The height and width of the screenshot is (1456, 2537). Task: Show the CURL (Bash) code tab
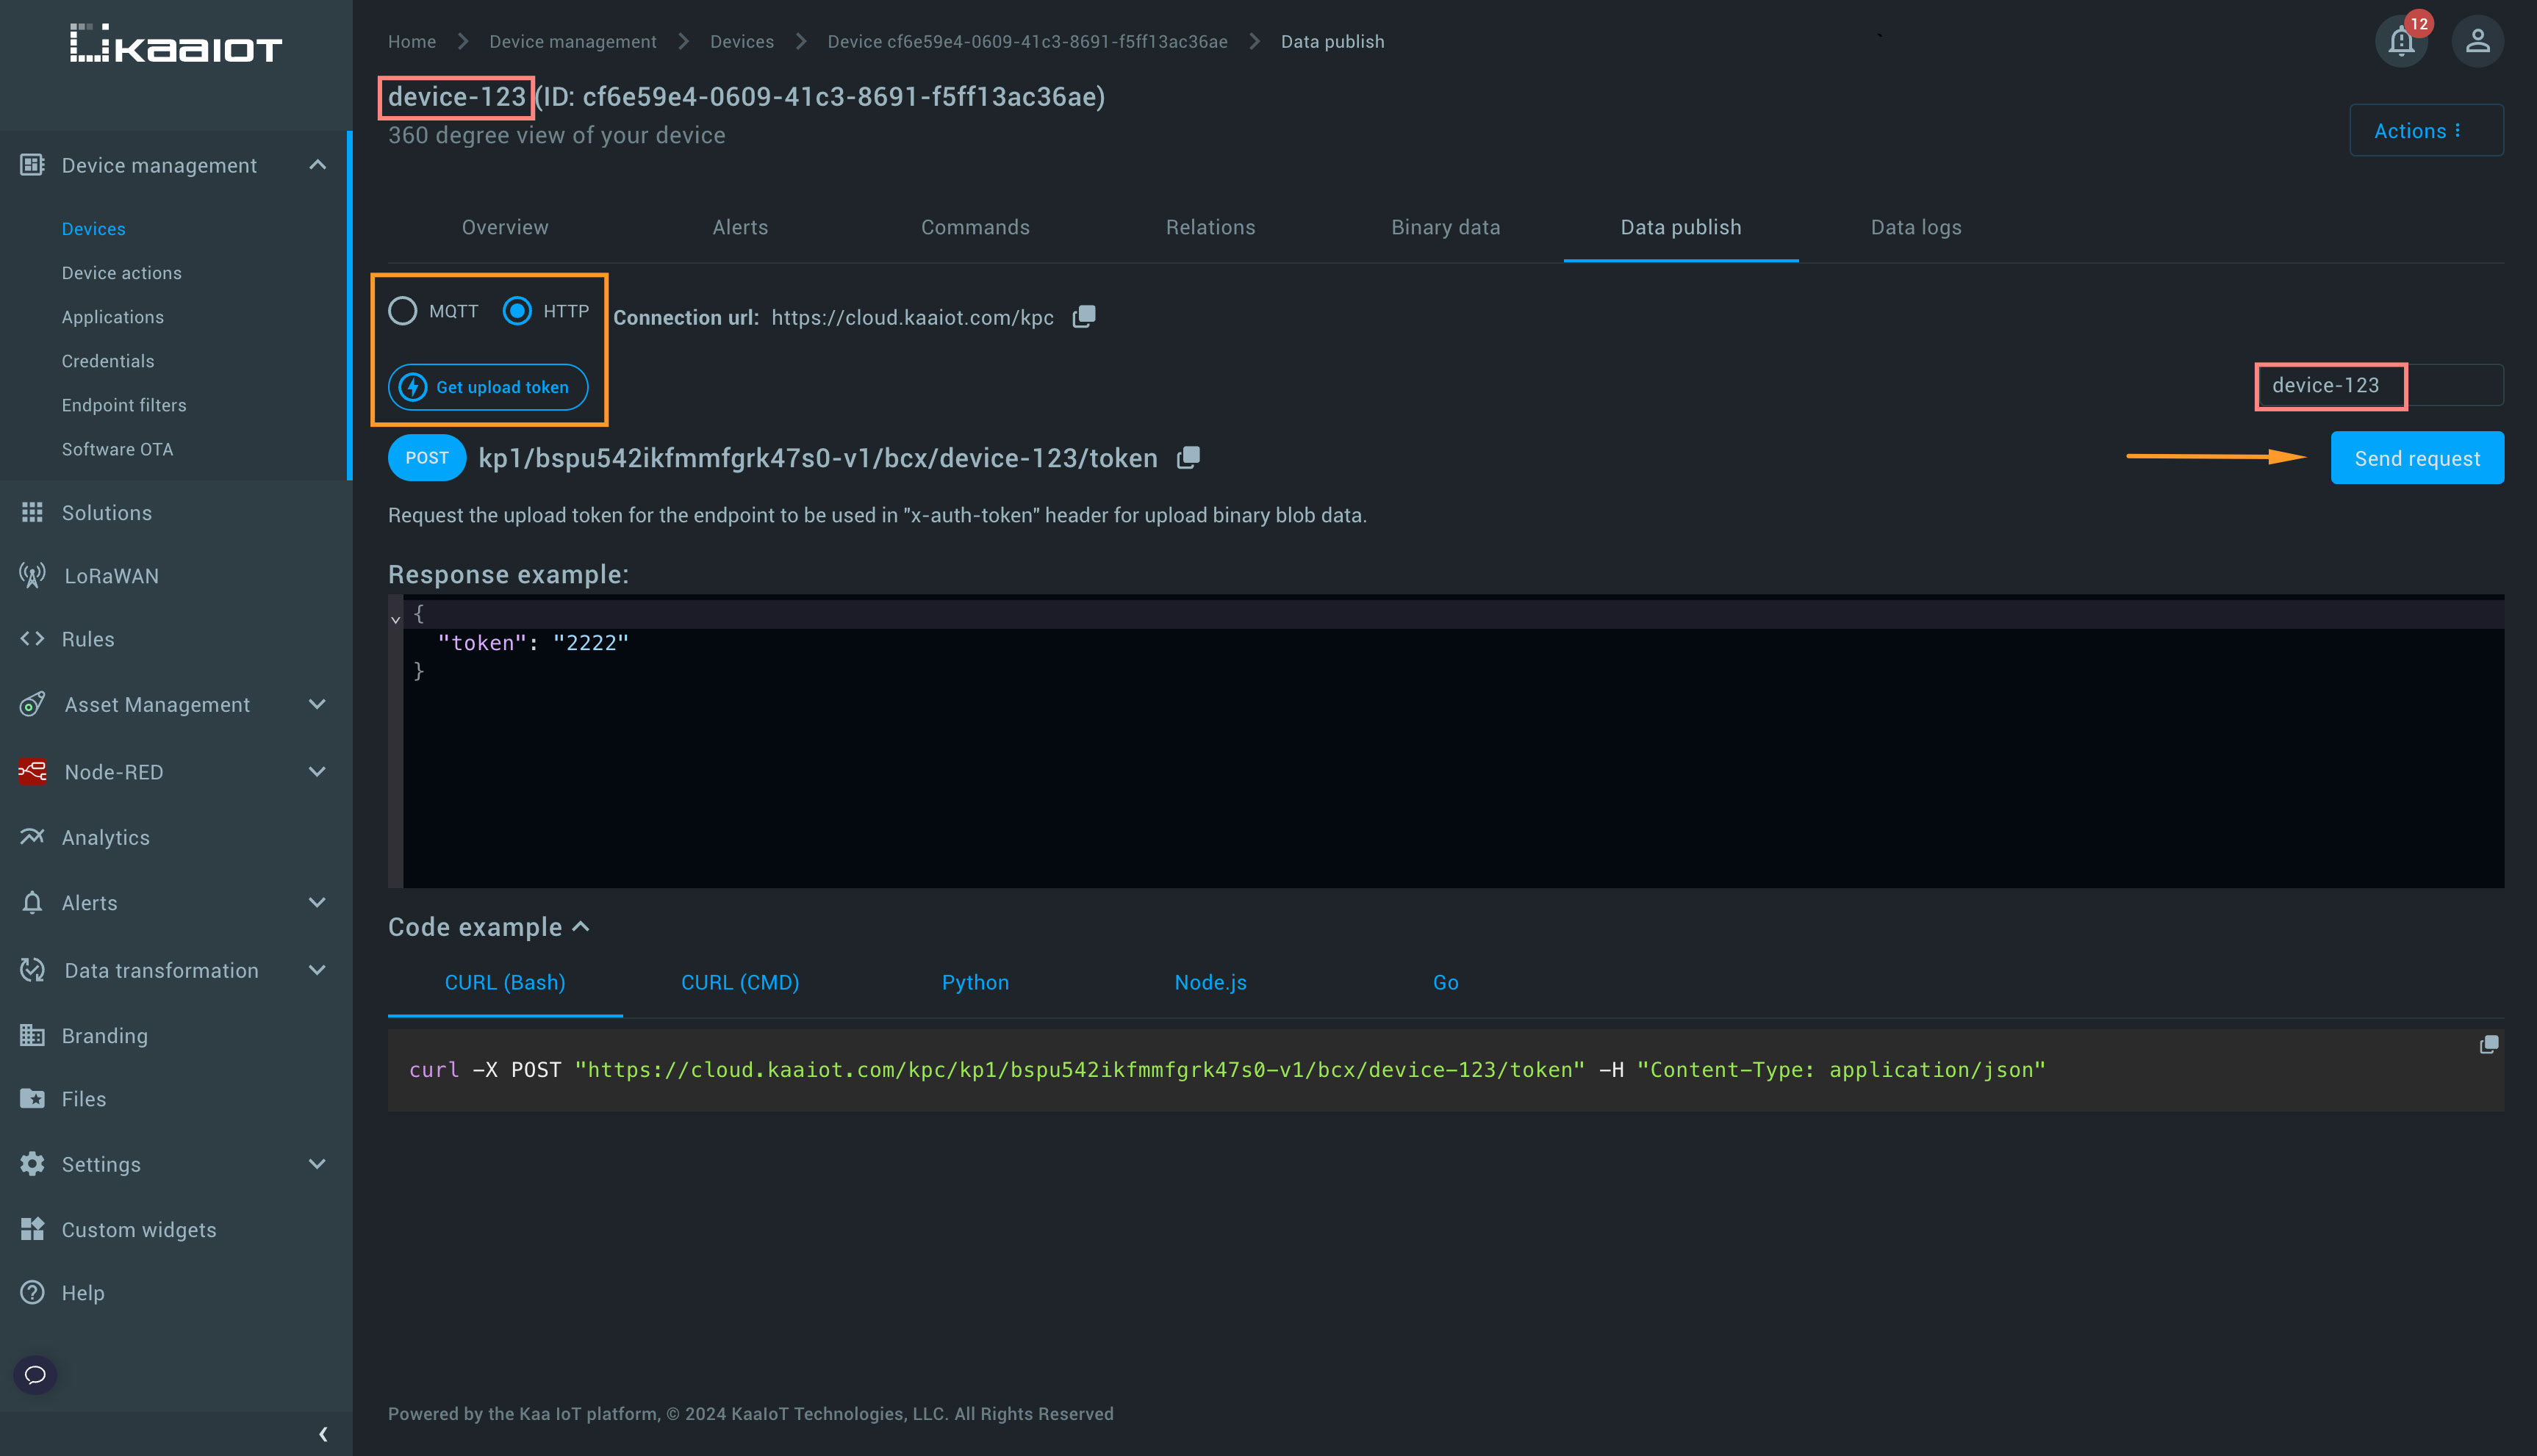point(505,982)
